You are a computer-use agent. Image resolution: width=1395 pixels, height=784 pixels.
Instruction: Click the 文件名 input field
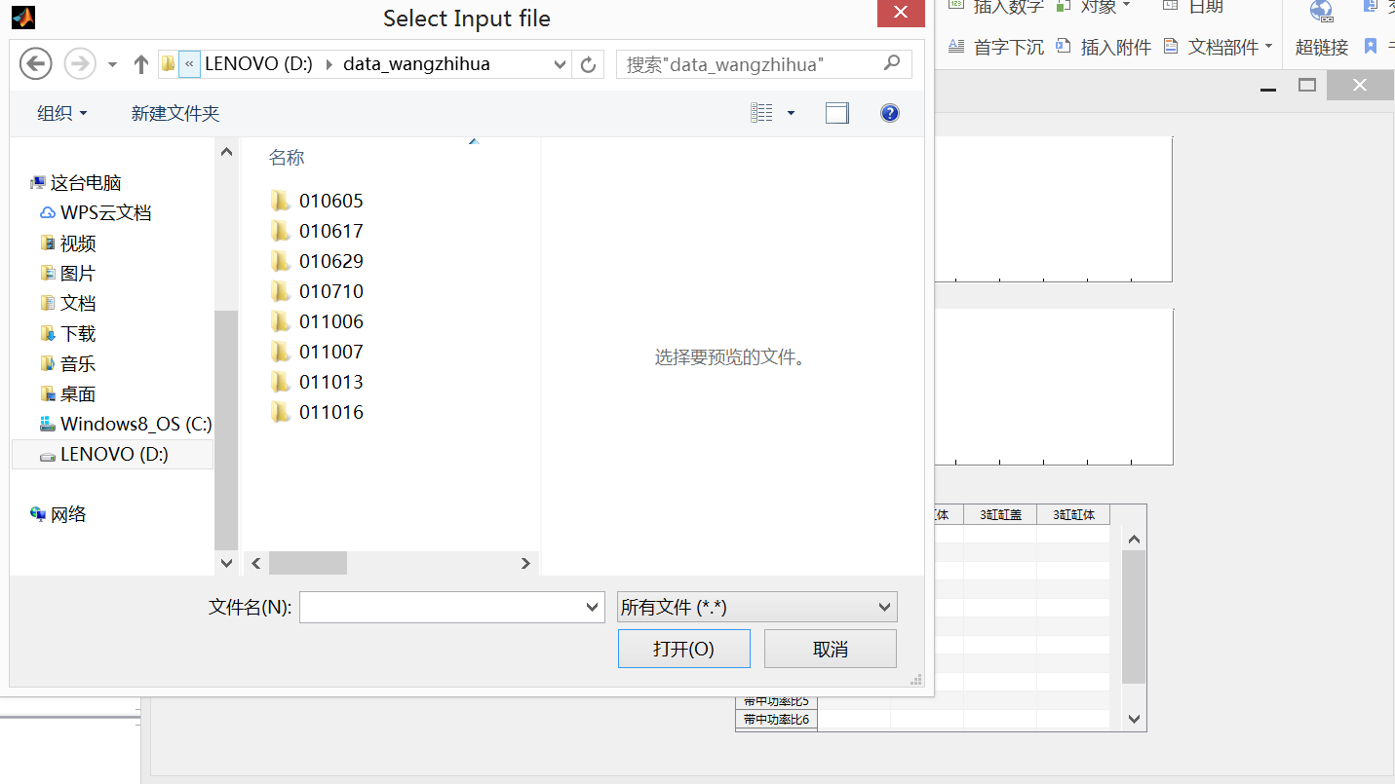coord(443,607)
